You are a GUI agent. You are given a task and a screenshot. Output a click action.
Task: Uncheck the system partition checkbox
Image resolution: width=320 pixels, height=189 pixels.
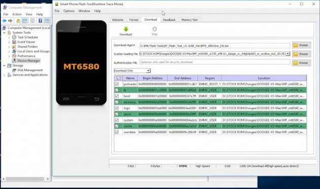(x=117, y=120)
